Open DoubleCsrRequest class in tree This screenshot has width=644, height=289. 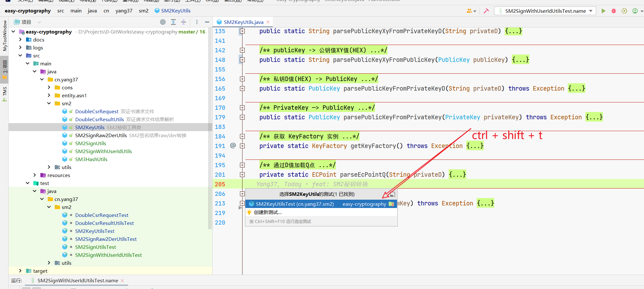(x=97, y=111)
